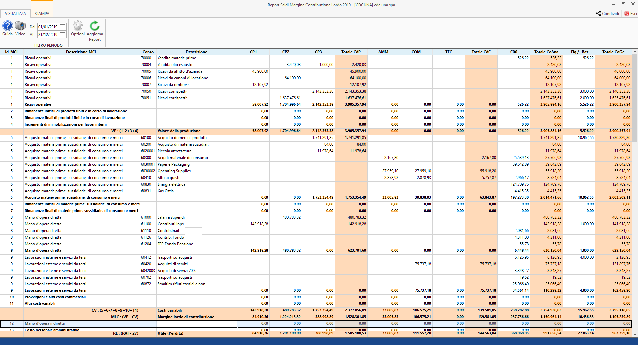The height and width of the screenshot is (345, 638).
Task: Open the Guida help icon
Action: click(x=8, y=26)
